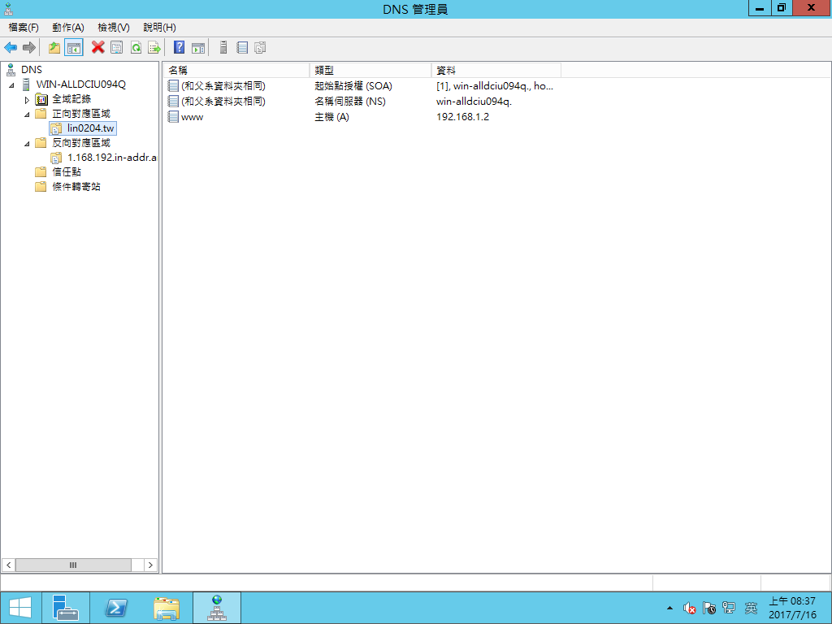Click win-alldciu094q. NS data cell

(x=474, y=102)
